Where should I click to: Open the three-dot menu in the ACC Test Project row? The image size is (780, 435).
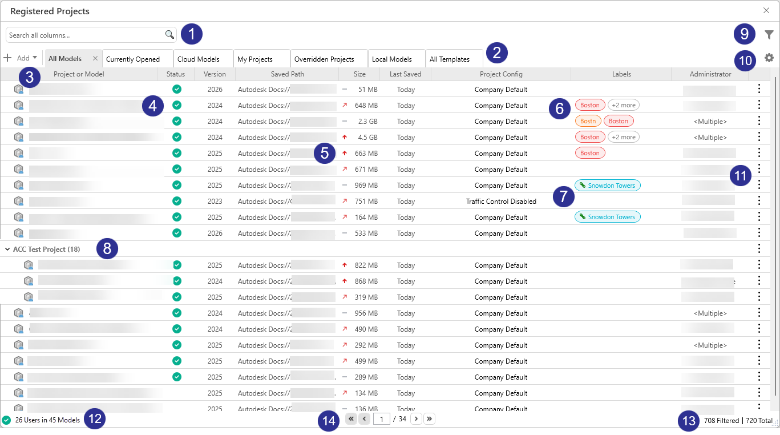[x=759, y=248]
